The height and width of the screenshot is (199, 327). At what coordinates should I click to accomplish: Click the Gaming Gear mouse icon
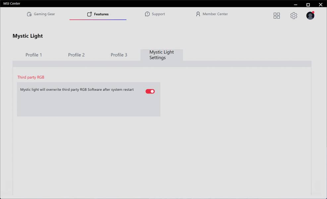(x=29, y=14)
